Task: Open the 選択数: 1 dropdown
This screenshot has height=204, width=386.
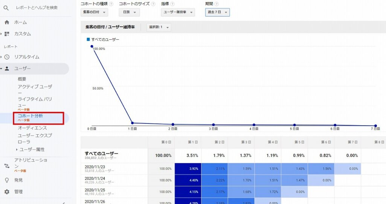Action: 159,27
